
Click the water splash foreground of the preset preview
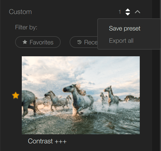coord(81,123)
